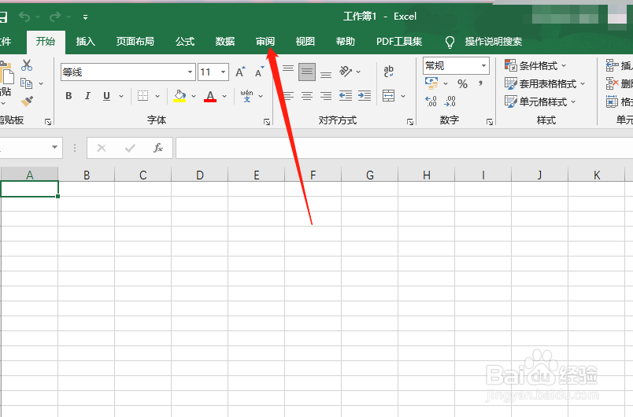Decrease cell indent

[346, 95]
